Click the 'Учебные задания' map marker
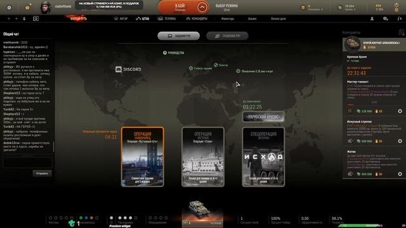 200,68
